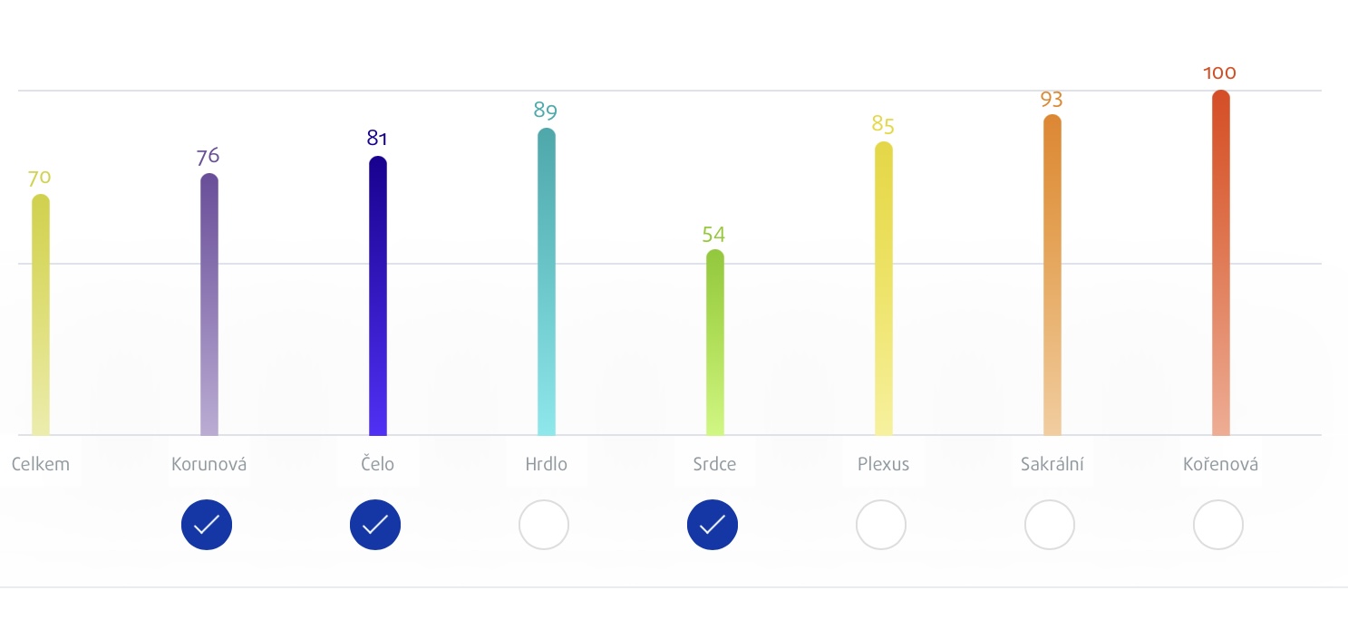Screen dimensions: 1348x619
Task: Select the dark blue Čelo bar
Action: point(378,296)
